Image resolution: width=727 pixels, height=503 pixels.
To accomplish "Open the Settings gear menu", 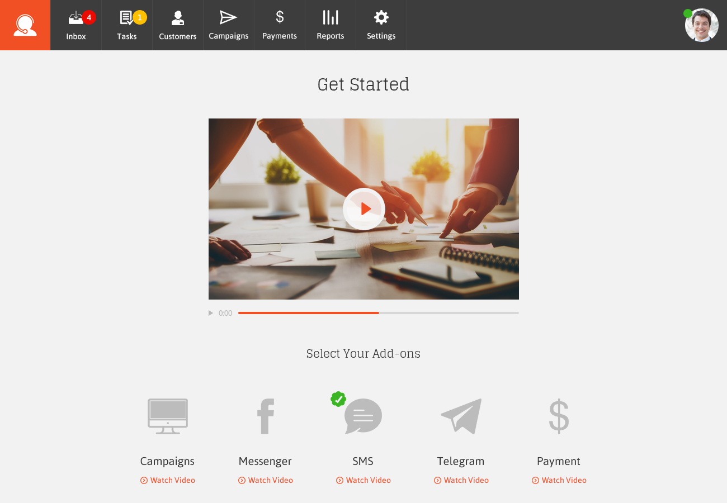I will click(381, 25).
